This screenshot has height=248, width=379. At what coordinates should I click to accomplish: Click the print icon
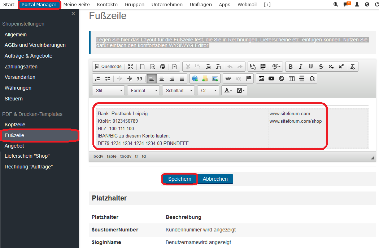(x=163, y=67)
